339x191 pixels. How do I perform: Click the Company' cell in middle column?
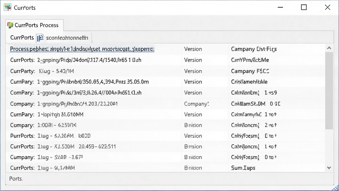coord(197,104)
